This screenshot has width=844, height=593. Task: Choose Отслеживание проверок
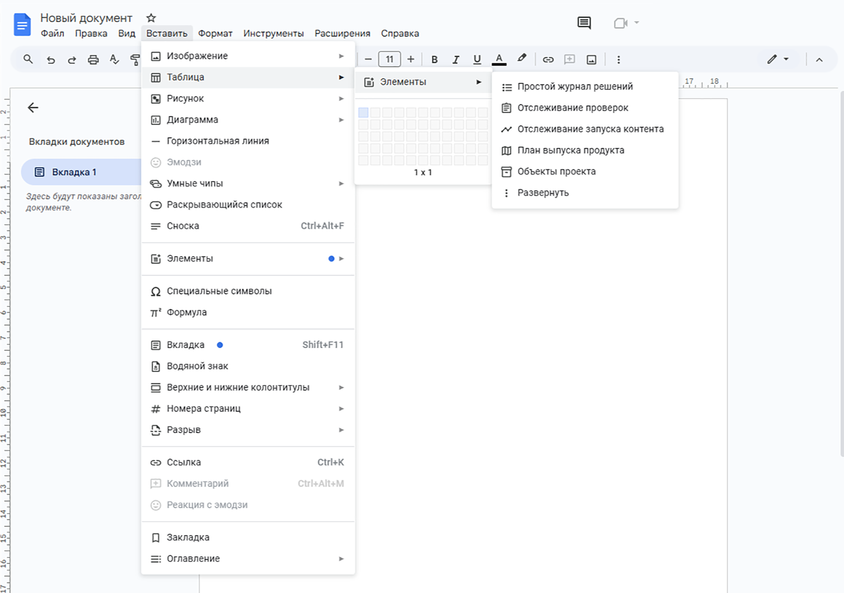coord(585,108)
